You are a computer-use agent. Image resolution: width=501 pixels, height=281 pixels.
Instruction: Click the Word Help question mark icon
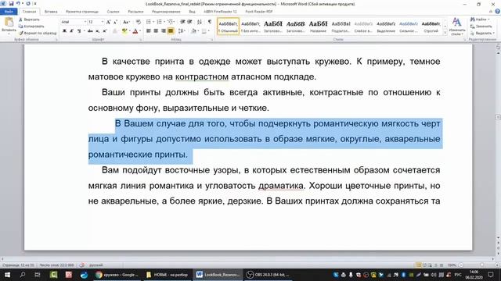click(497, 12)
